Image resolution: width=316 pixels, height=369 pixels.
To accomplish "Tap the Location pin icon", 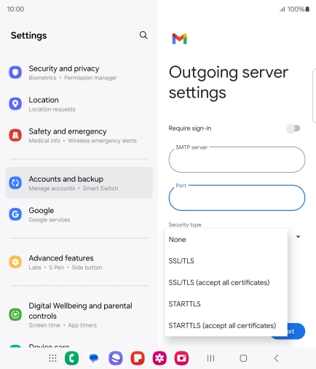I will click(x=15, y=104).
